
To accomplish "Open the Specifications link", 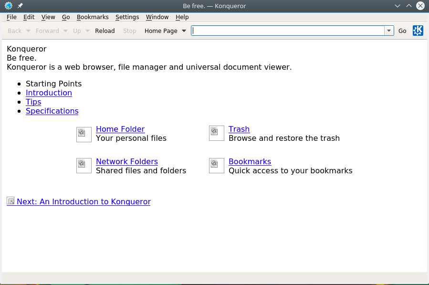I will point(52,111).
